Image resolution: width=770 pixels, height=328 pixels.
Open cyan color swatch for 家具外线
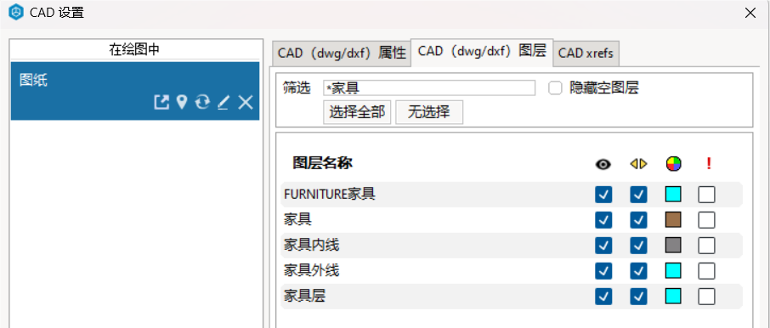coord(673,270)
